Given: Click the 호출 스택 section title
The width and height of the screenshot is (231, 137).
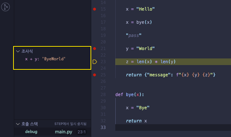Looking at the screenshot, I should tap(30, 124).
